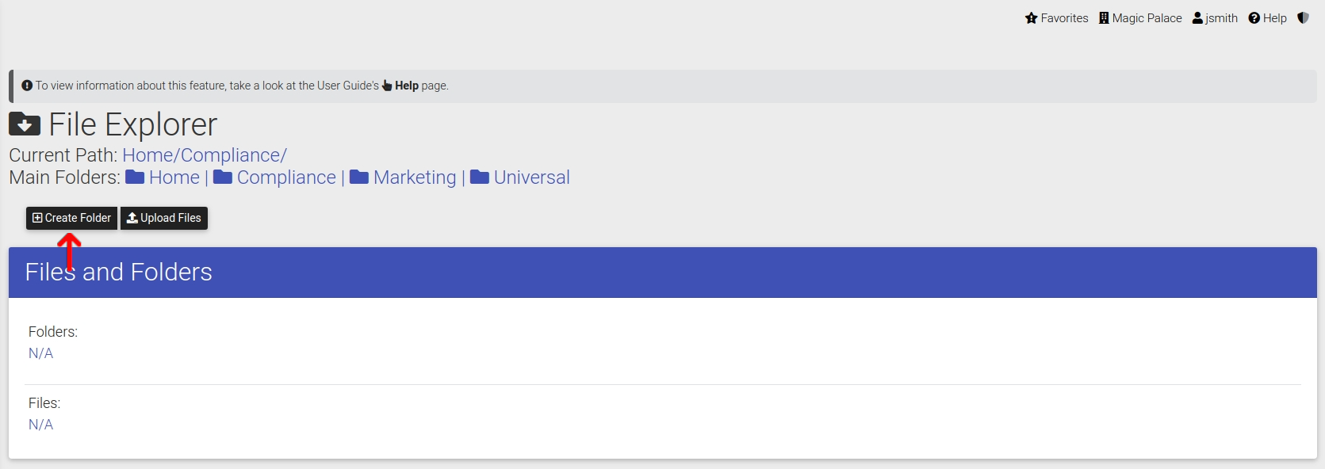Click the Compliance folder icon

pos(223,177)
